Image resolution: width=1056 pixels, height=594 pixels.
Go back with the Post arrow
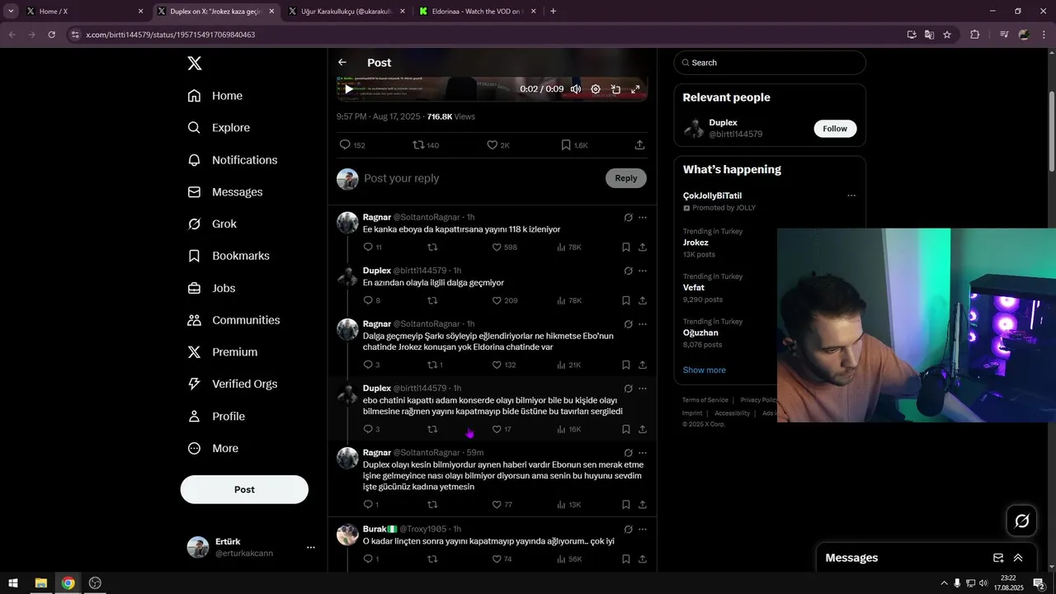(x=342, y=63)
